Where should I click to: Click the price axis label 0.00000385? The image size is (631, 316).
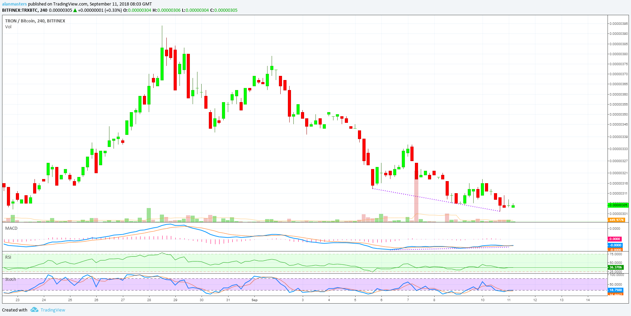pos(619,44)
